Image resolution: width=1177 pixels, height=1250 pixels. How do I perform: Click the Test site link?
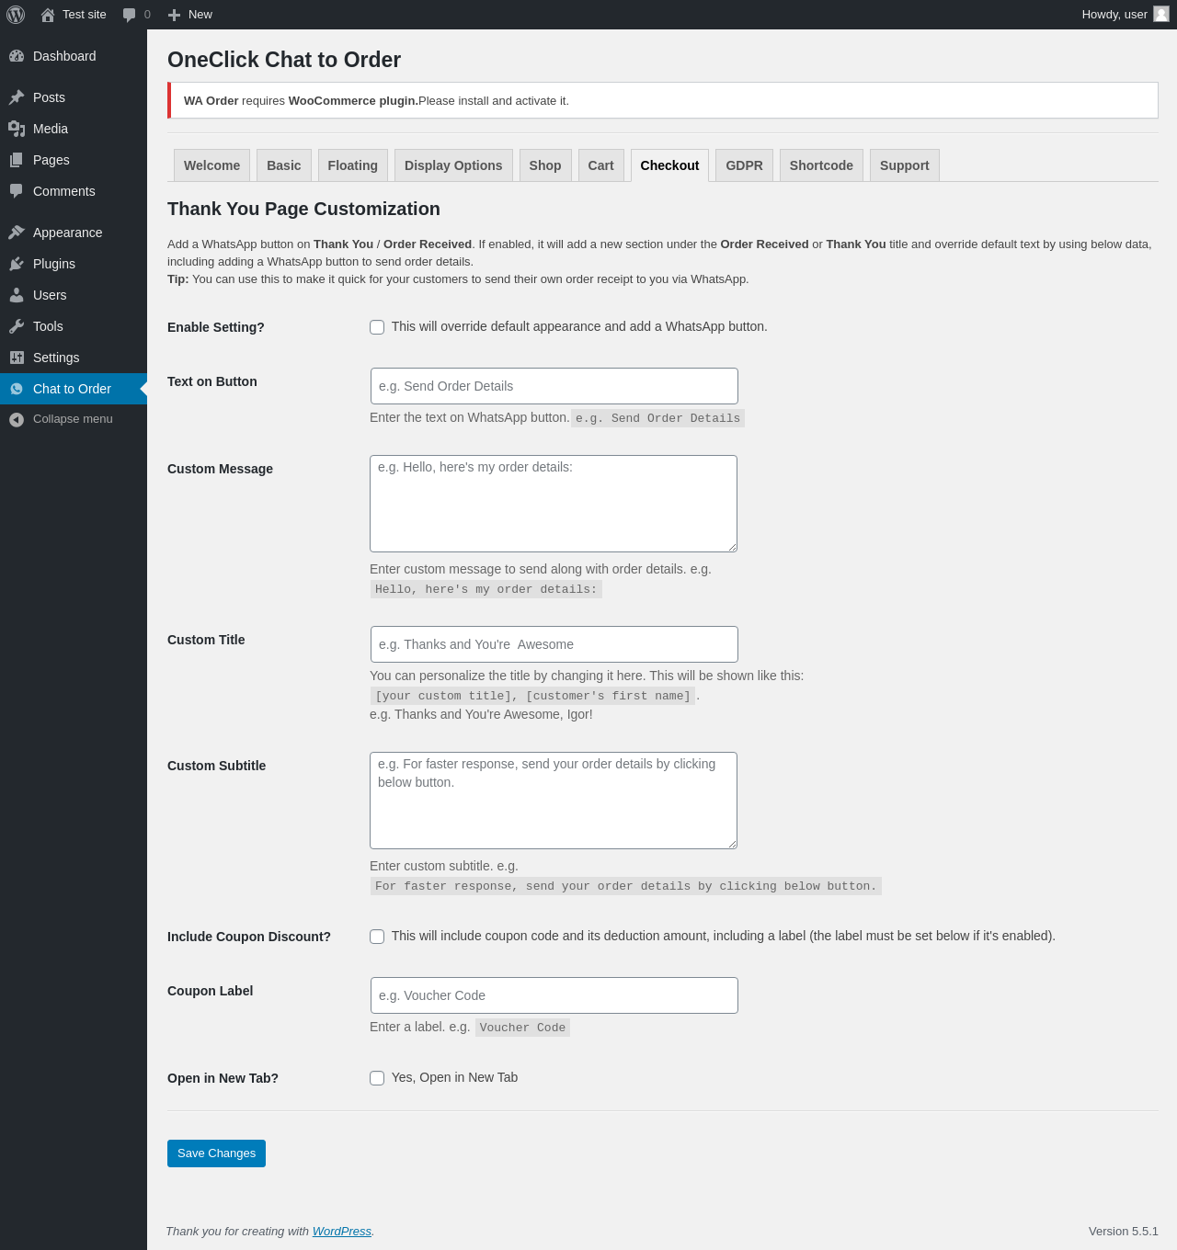pos(85,15)
